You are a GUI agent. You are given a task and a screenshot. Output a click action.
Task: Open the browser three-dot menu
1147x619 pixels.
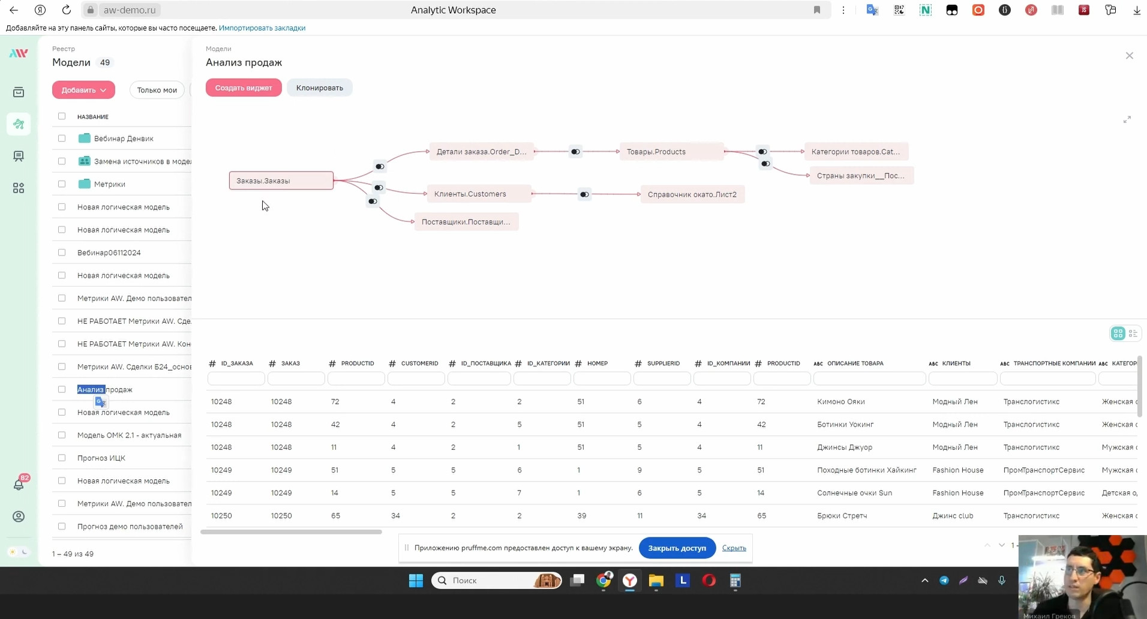point(843,10)
